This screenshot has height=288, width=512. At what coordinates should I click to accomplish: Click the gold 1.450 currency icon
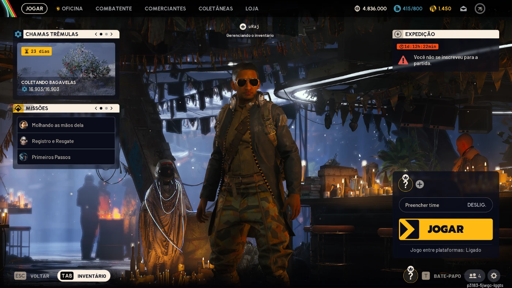[433, 8]
